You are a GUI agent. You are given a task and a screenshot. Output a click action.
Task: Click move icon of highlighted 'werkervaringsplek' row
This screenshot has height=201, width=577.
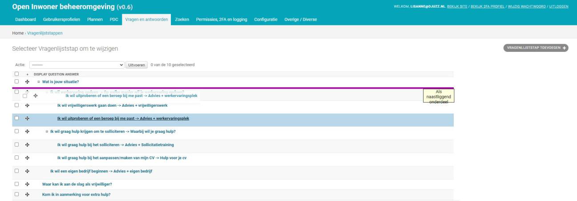[27, 119]
